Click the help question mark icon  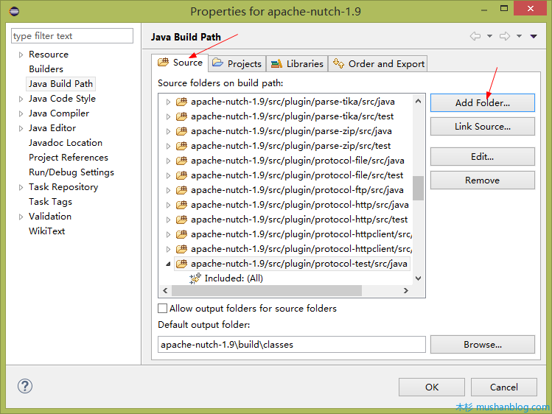click(x=25, y=386)
